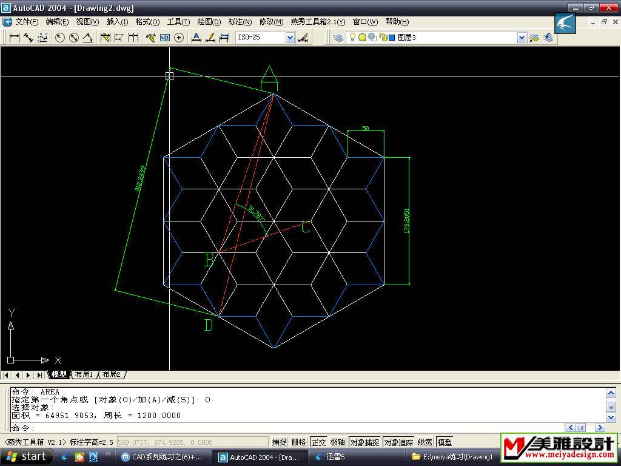
Task: Toggle the lock icon for 图层3
Action: [x=383, y=37]
